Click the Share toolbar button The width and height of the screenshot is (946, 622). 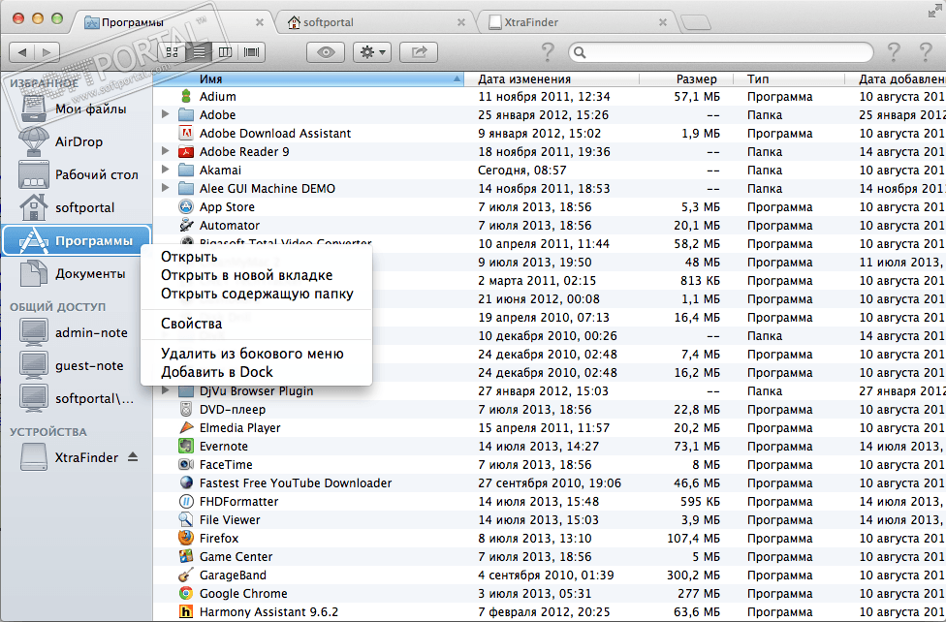click(419, 52)
